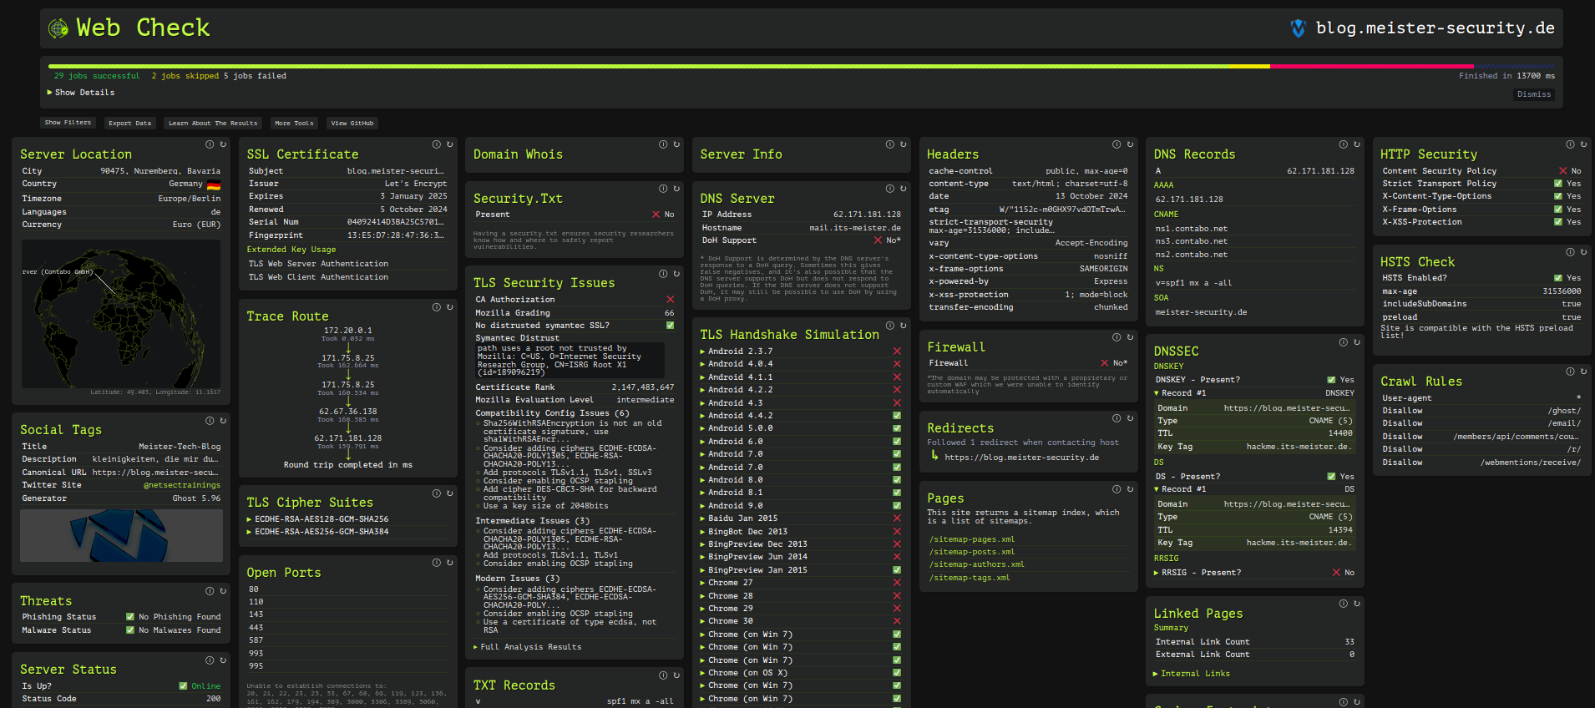Screen dimensions: 1595x708
Task: Click Strict Transport Policy Yes checkmark
Action: point(1558,184)
